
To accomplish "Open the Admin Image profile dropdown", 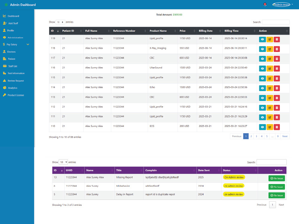I will [x=283, y=4].
